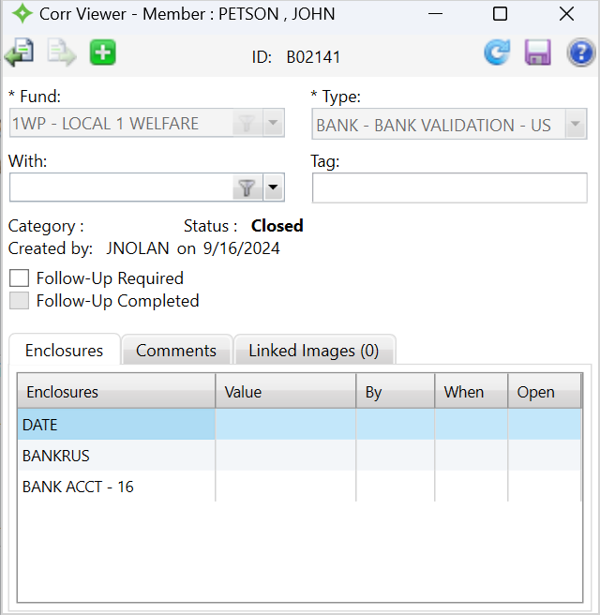Click the When column header
The width and height of the screenshot is (600, 615).
pyautogui.click(x=471, y=392)
